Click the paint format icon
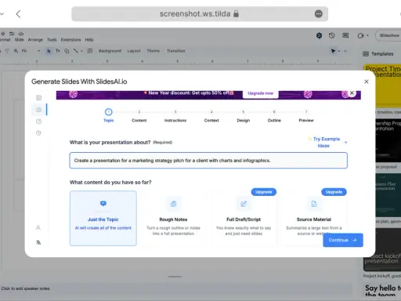Viewport: 401px width, 301px height. (x=7, y=51)
